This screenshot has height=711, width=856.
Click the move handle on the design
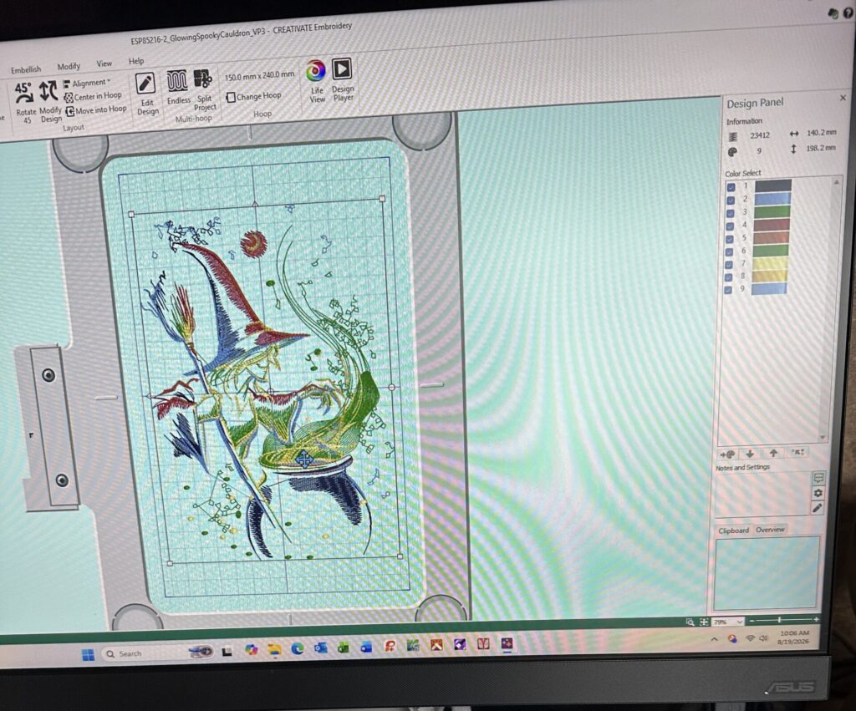pos(304,460)
